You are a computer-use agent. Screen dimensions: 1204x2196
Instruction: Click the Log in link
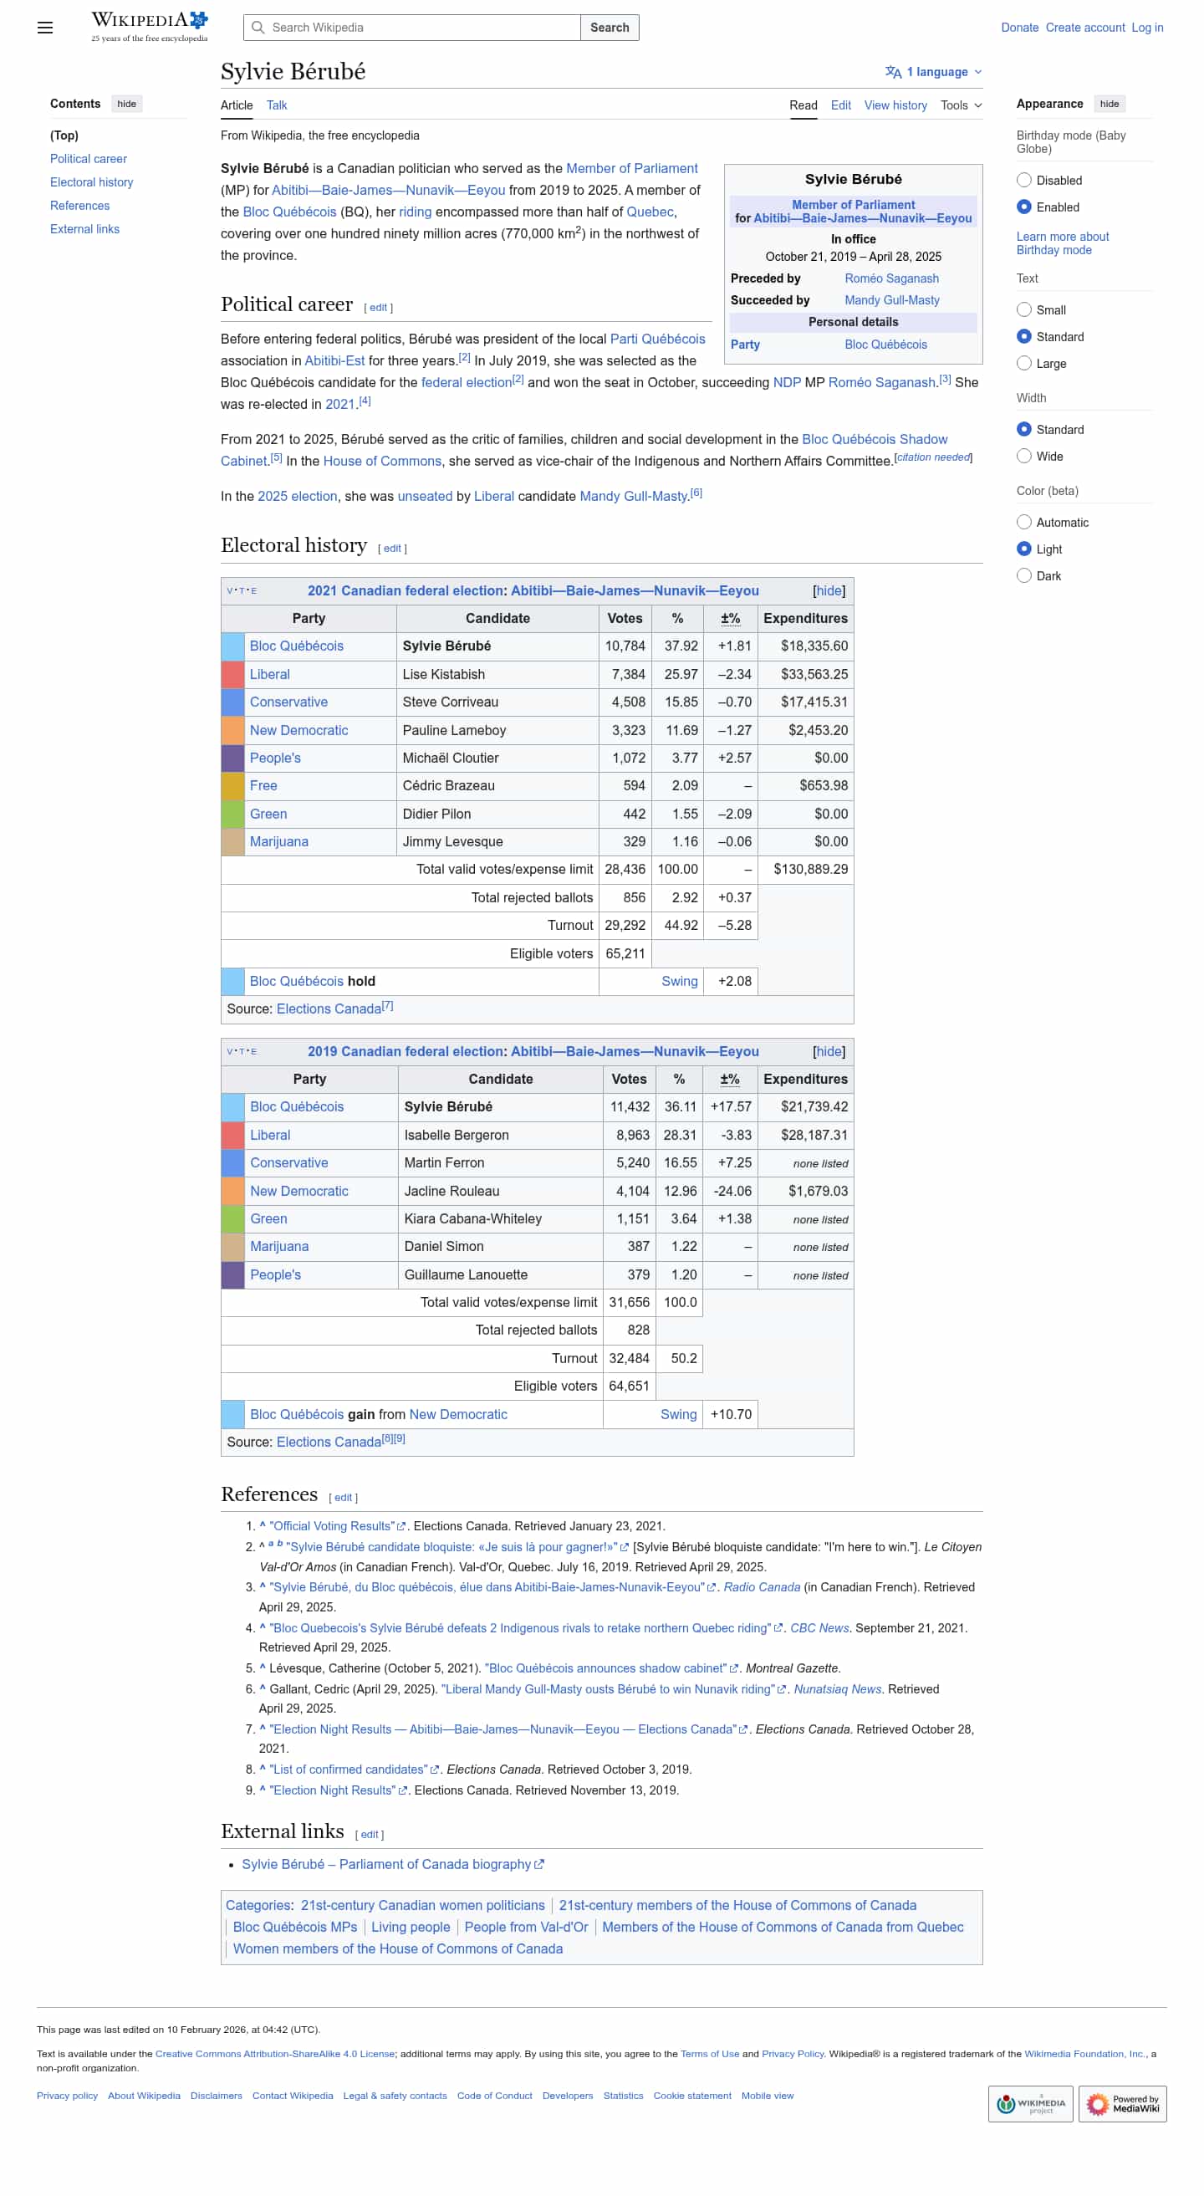tap(1147, 28)
